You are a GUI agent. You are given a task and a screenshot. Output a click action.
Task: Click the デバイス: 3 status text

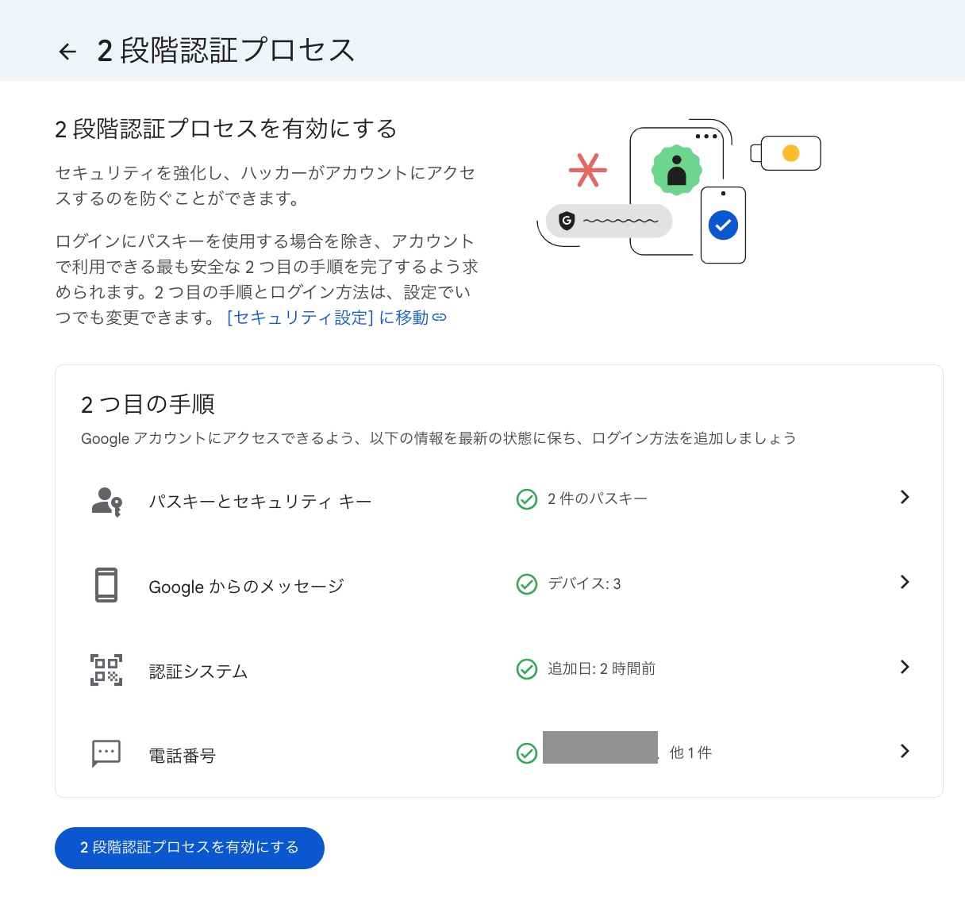pos(584,583)
